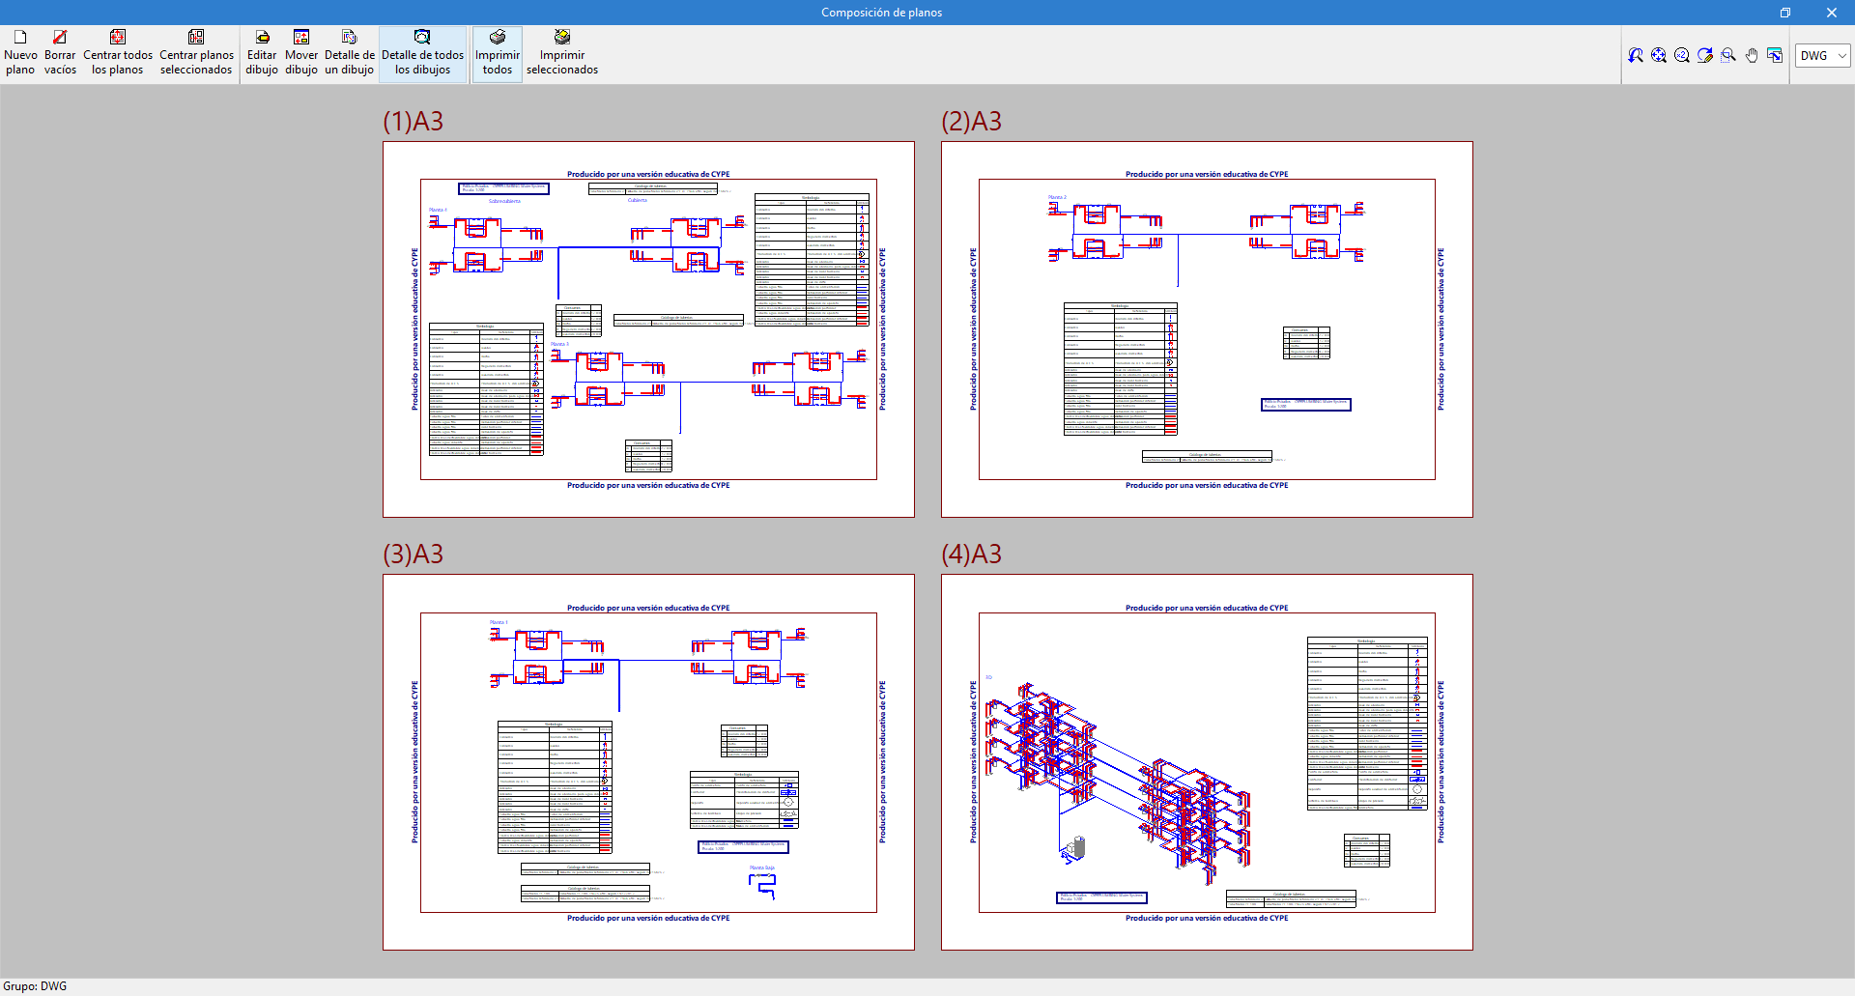1855x996 pixels.
Task: Activate the hand pan tool
Action: click(x=1752, y=55)
